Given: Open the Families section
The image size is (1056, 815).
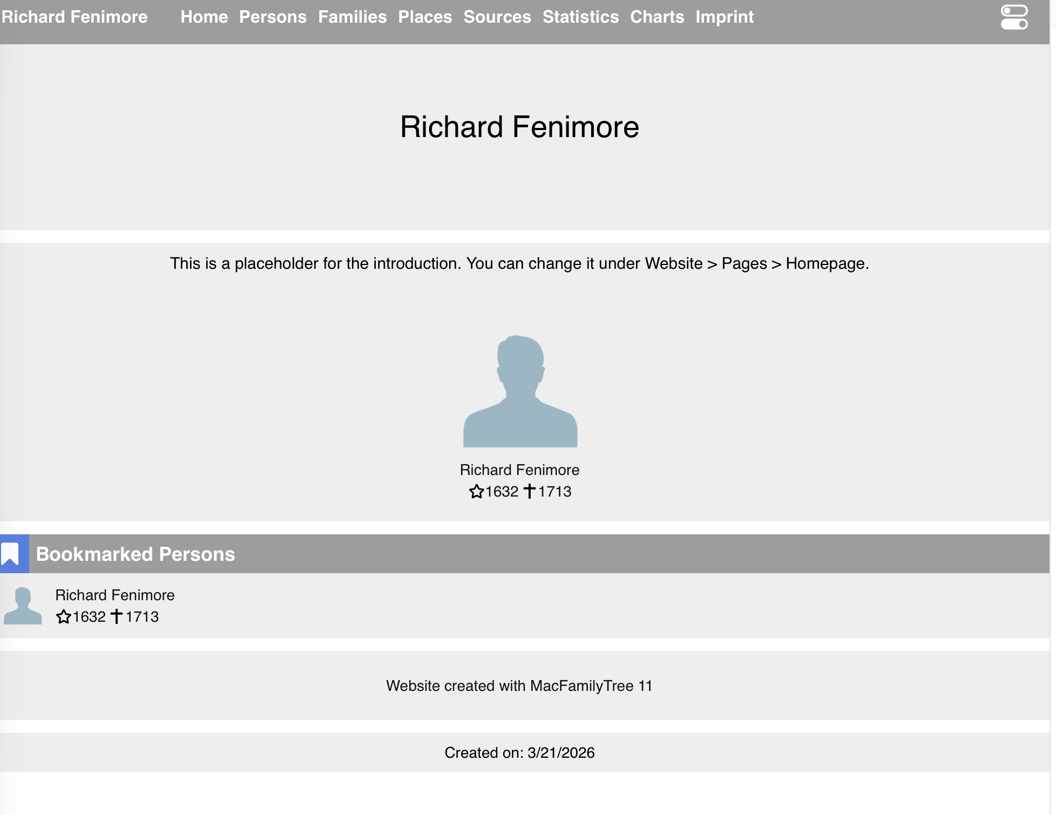Looking at the screenshot, I should point(353,17).
